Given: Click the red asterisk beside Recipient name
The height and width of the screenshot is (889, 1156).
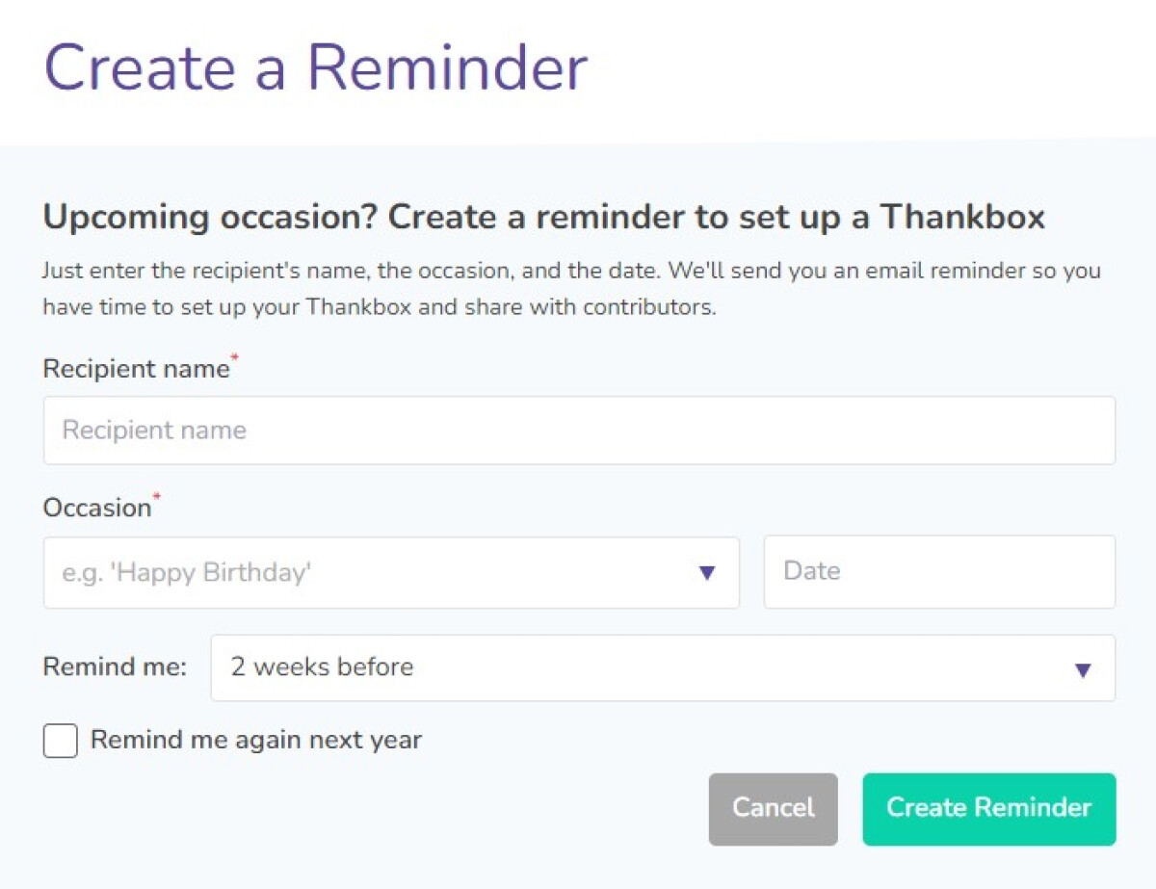Looking at the screenshot, I should [234, 359].
